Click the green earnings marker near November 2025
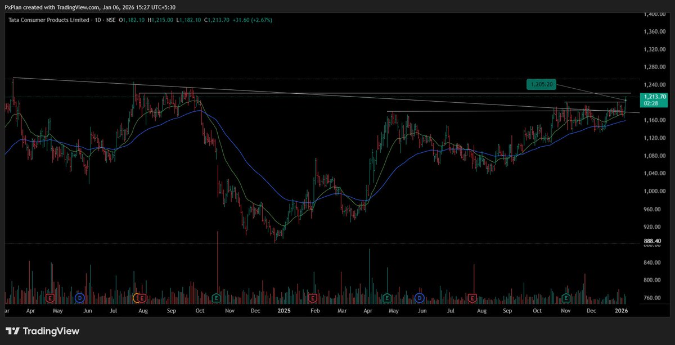The image size is (675, 345). coord(566,297)
